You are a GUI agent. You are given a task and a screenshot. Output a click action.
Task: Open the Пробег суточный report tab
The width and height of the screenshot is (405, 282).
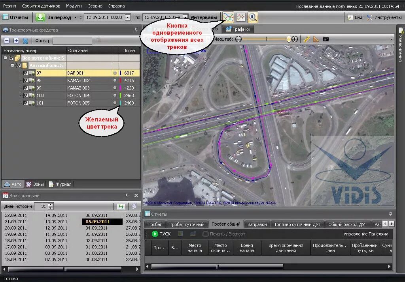187,224
